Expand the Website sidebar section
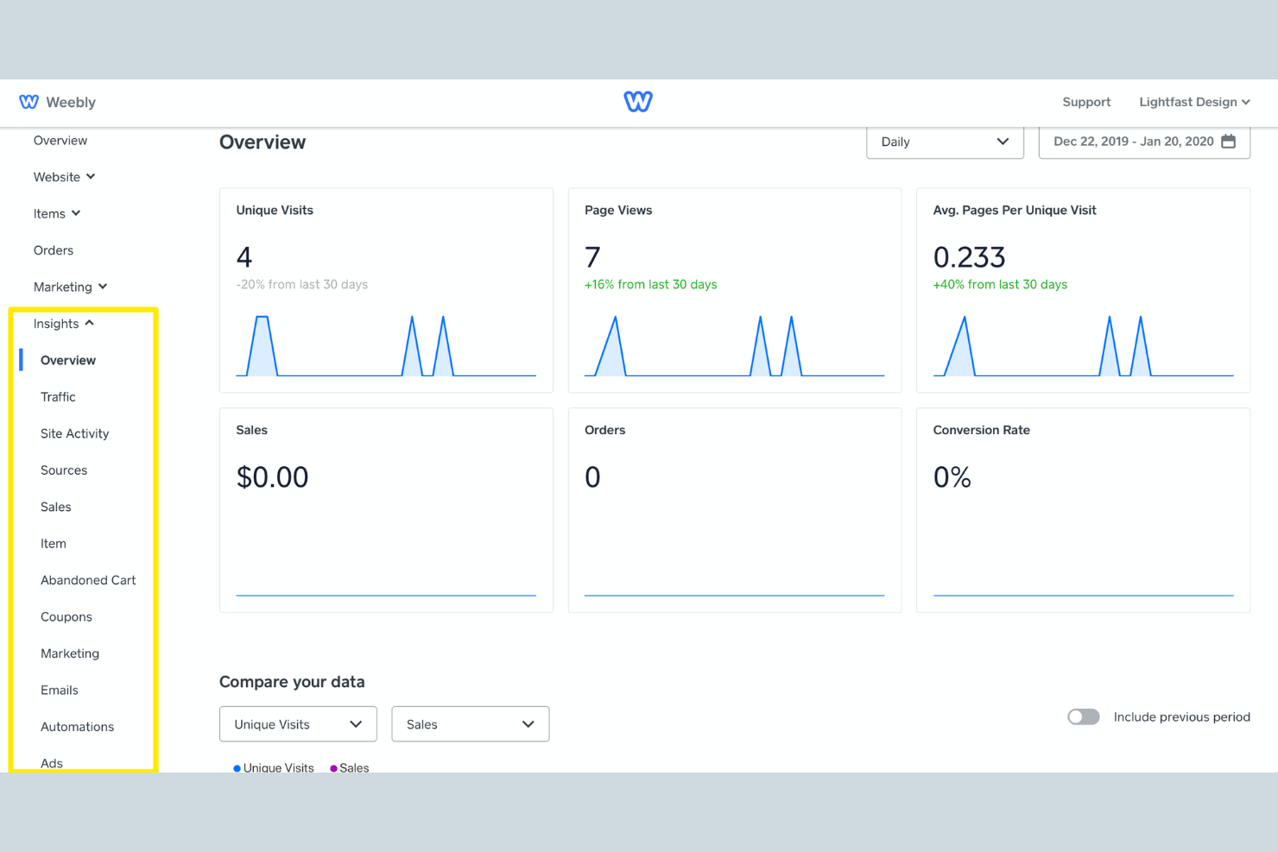Image resolution: width=1278 pixels, height=852 pixels. point(65,177)
